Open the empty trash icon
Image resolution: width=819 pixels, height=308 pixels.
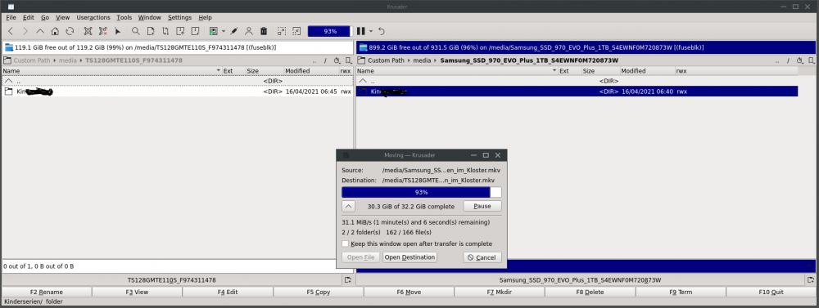264,31
